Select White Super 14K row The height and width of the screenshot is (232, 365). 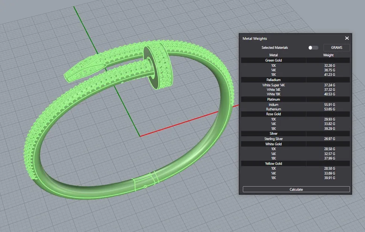[295, 85]
